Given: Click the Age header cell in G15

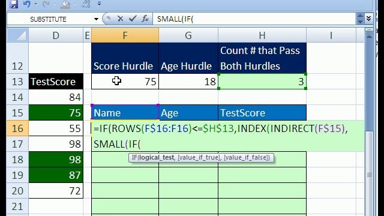Looking at the screenshot, I should click(188, 113).
